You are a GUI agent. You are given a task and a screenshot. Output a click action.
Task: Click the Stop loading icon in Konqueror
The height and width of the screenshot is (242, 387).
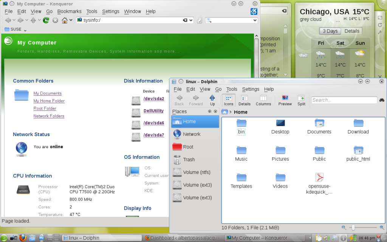(55, 20)
